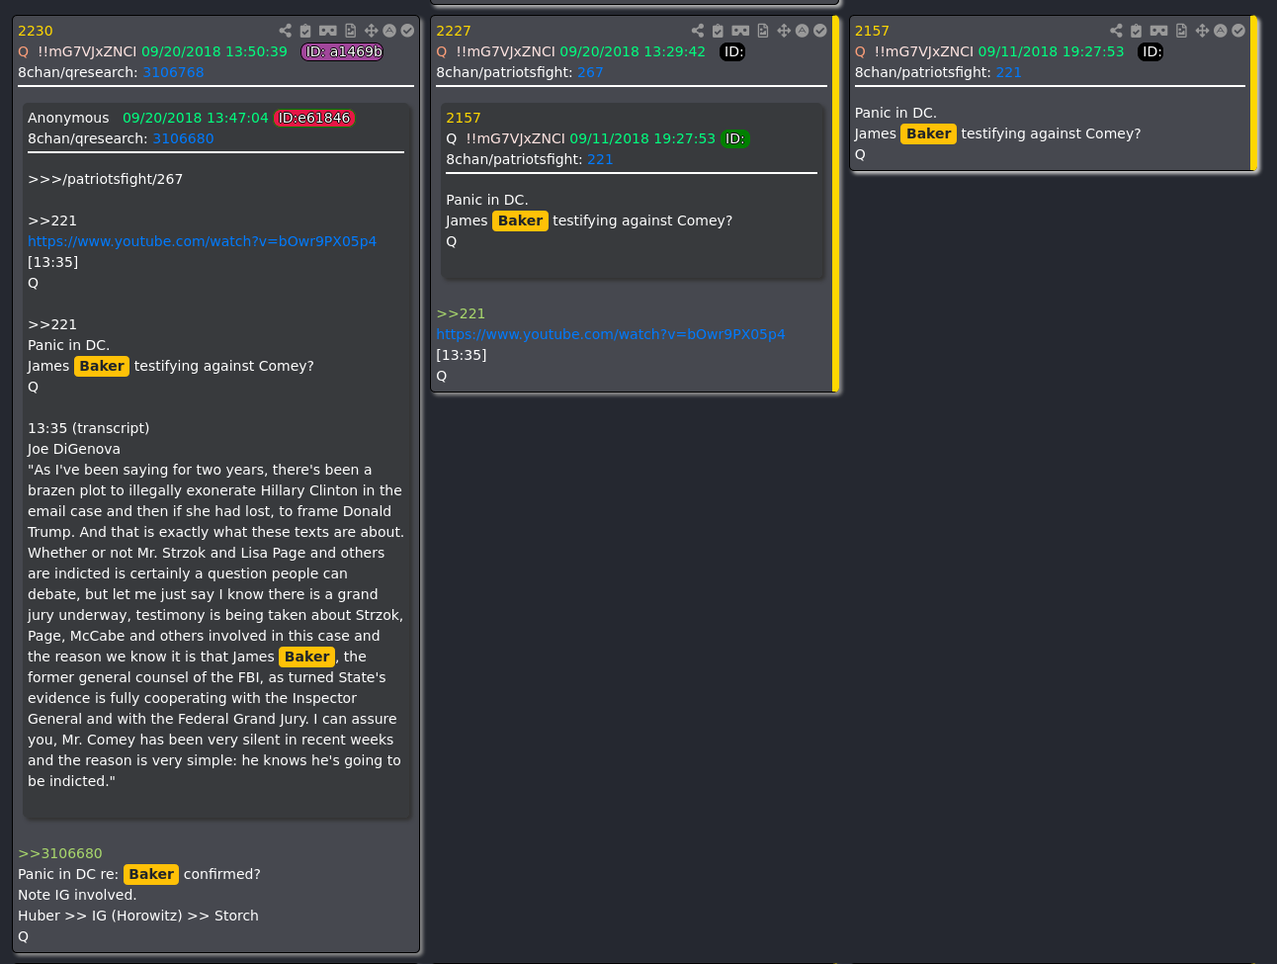Screen dimensions: 1277x964
Task: Click highlighted Baker in 'Panic in DC re:' line
Action: coord(151,874)
